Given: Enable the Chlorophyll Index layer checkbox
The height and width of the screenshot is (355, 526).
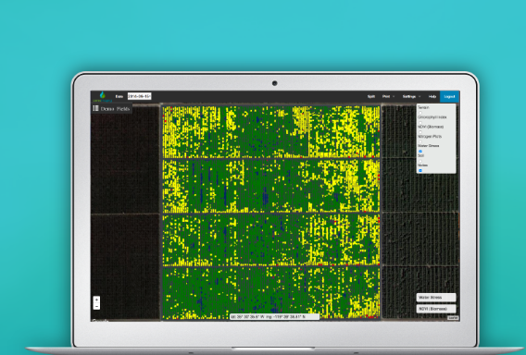Looking at the screenshot, I should tap(420, 123).
